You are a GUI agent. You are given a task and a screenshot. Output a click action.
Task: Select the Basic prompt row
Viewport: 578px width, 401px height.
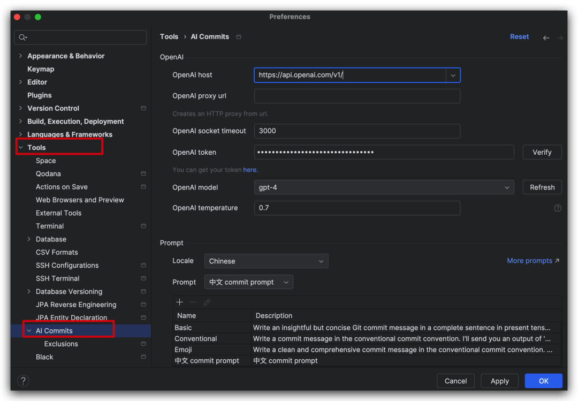click(367, 328)
